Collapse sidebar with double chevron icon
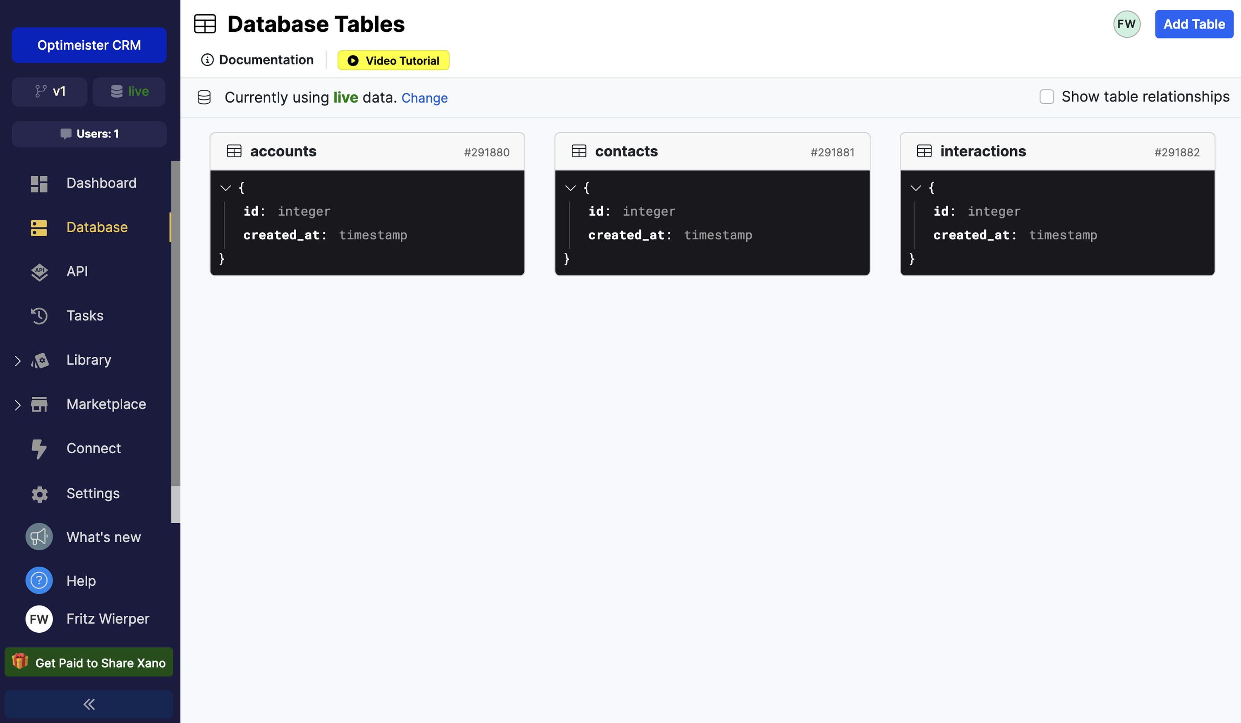The height and width of the screenshot is (723, 1241). tap(89, 704)
